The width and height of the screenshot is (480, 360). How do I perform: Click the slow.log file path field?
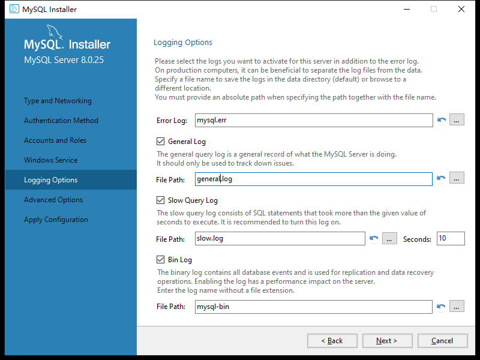tap(280, 238)
